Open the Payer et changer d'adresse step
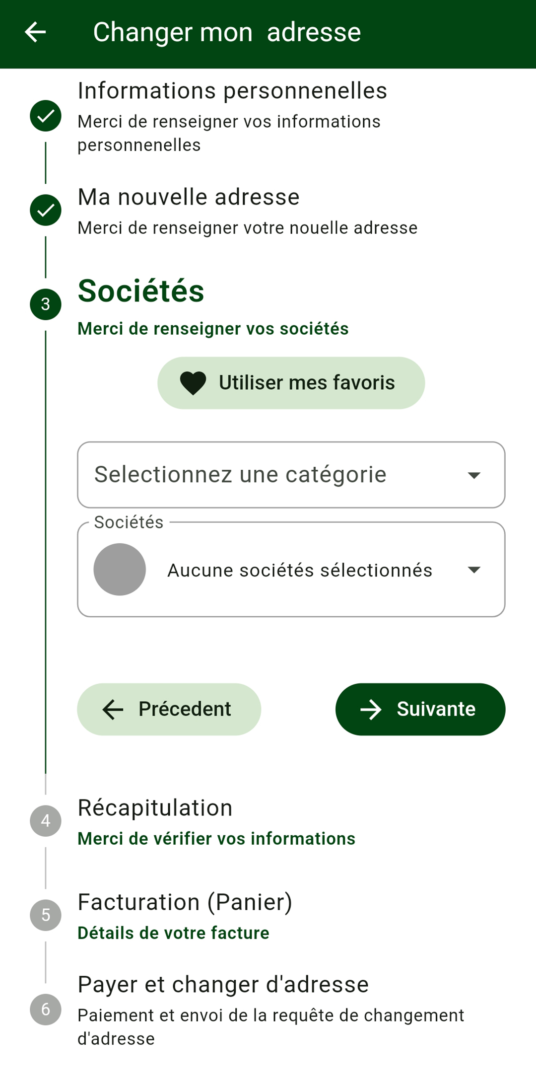Screen dimensions: 536x1089 223,985
